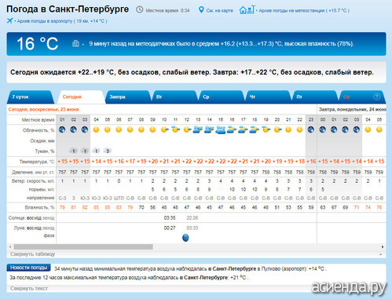
Task: Click the Новости погоды label
Action: tap(28, 268)
